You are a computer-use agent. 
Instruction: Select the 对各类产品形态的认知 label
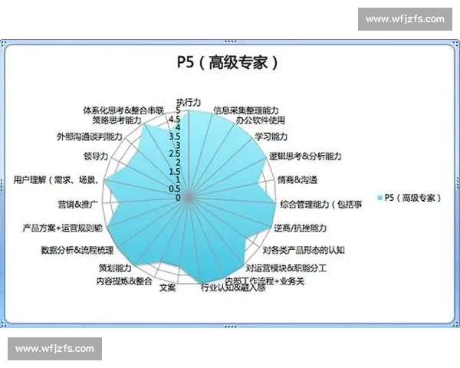tap(304, 250)
